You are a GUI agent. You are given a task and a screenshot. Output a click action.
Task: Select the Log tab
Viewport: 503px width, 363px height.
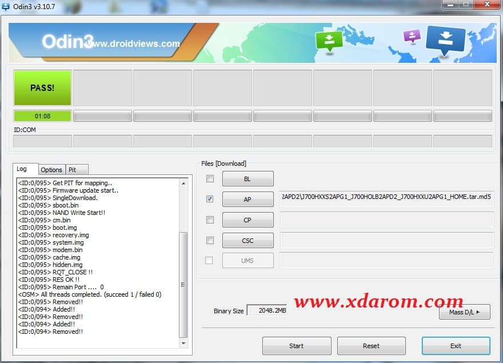pos(22,169)
